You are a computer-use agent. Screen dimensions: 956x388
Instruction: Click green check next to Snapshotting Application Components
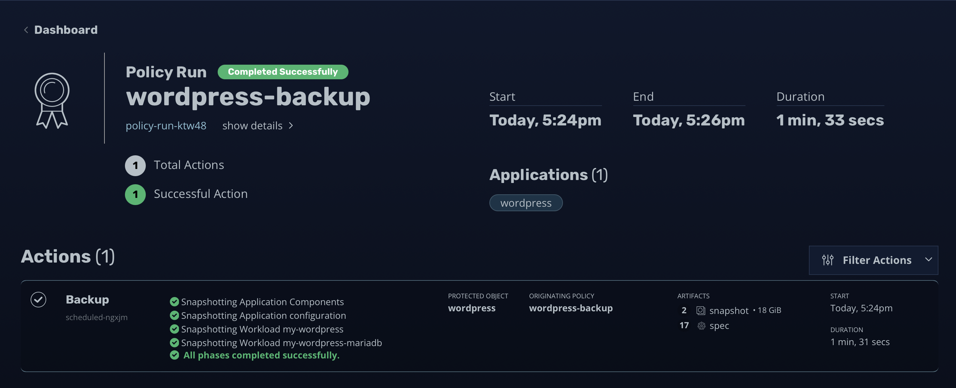pos(174,302)
